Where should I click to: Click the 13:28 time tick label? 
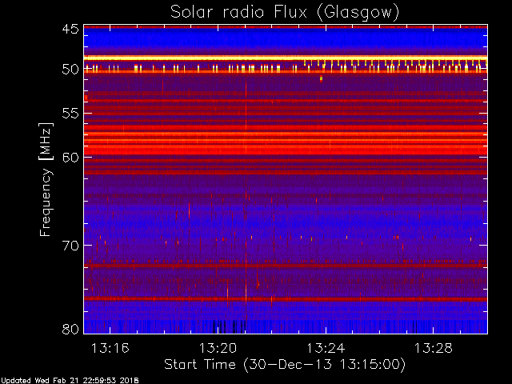point(434,348)
